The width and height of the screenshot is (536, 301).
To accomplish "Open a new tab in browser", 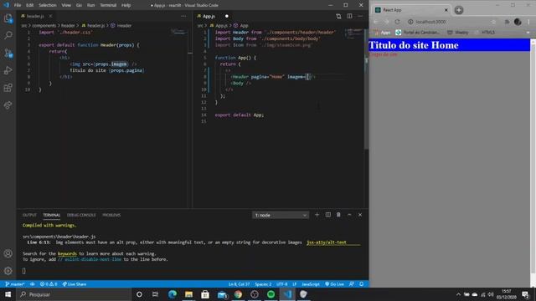I will [x=459, y=10].
